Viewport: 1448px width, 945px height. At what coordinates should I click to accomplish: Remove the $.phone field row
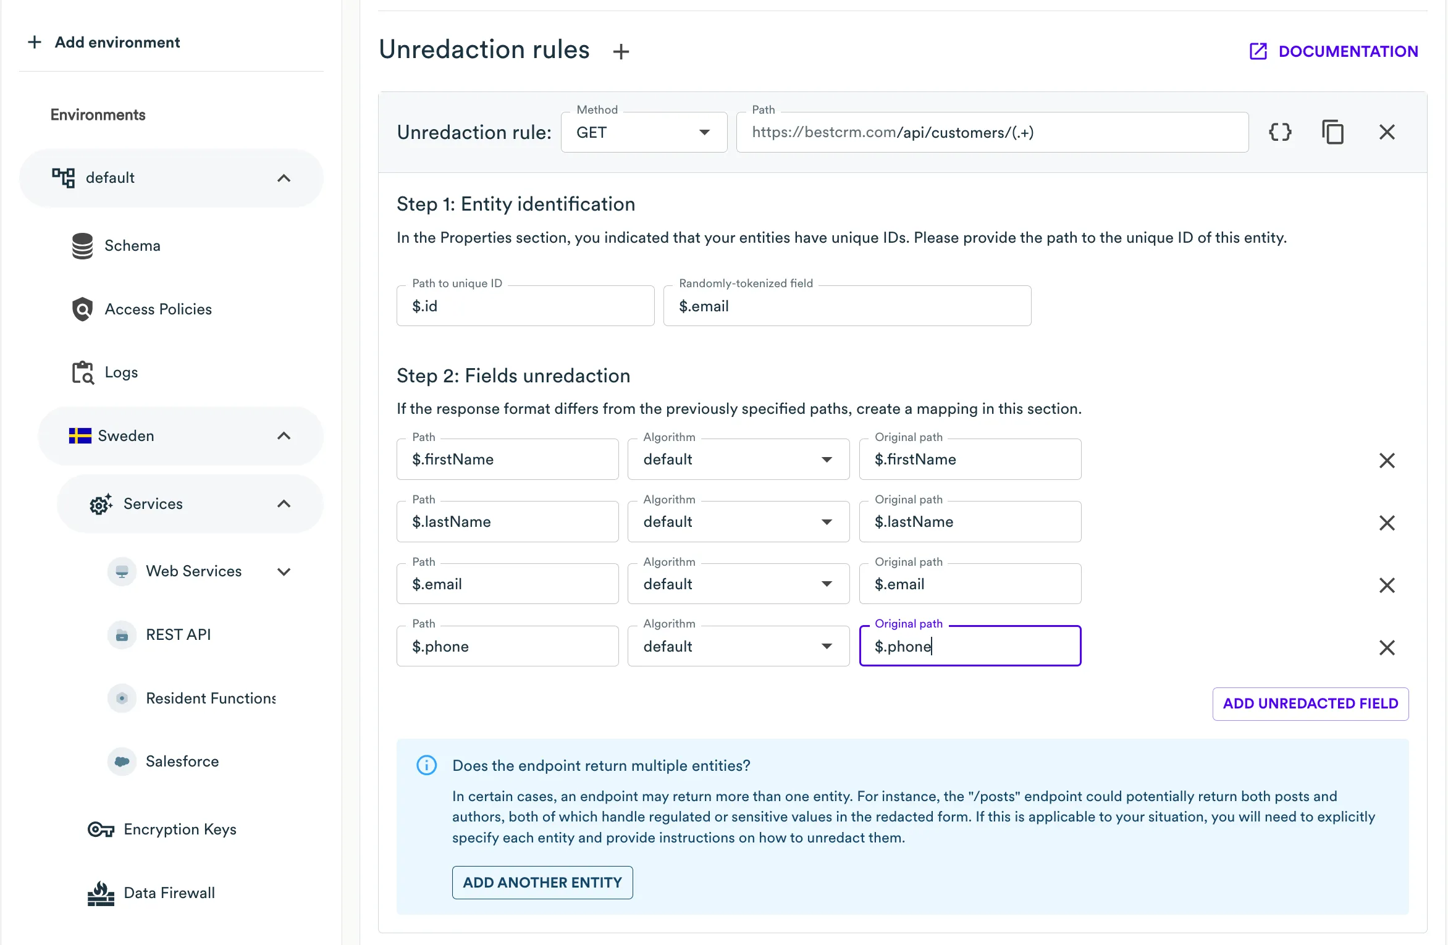pos(1387,647)
